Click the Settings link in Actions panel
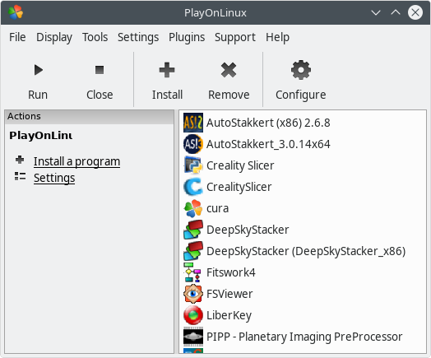 pos(54,178)
